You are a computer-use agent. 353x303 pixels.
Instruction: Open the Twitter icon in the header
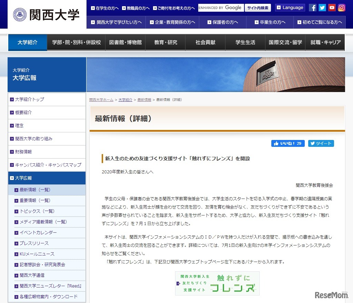(x=322, y=7)
